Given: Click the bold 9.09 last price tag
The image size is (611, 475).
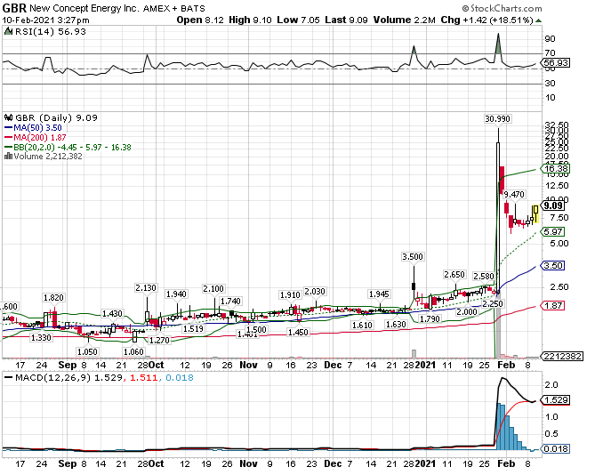Looking at the screenshot, I should 553,205.
